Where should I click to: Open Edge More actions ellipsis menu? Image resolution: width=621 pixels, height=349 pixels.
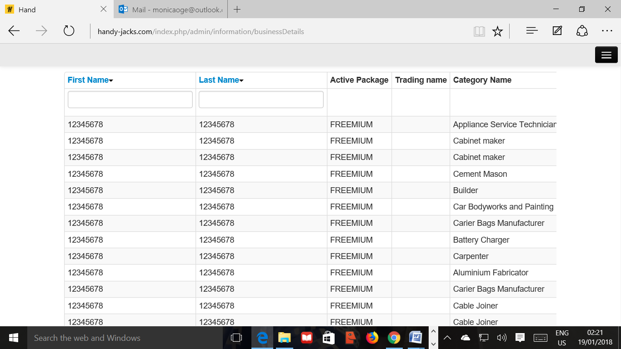[607, 31]
